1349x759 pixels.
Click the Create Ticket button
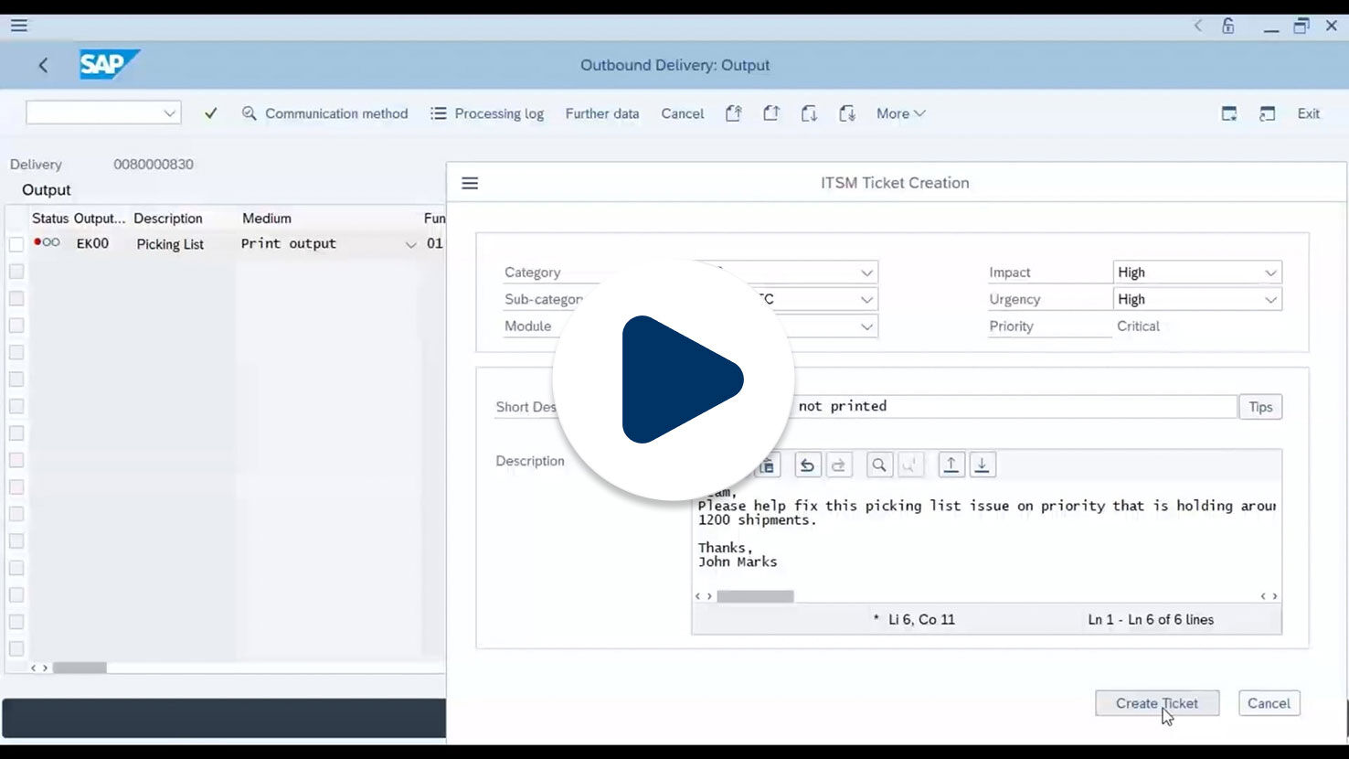1157,703
